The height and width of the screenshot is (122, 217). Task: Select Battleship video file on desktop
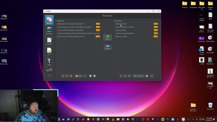(4, 17)
